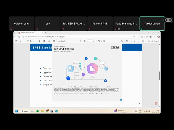Screen dimensions: 174x130
Task: Open the browser Settings and more menu
Action: pyautogui.click(x=154, y=37)
